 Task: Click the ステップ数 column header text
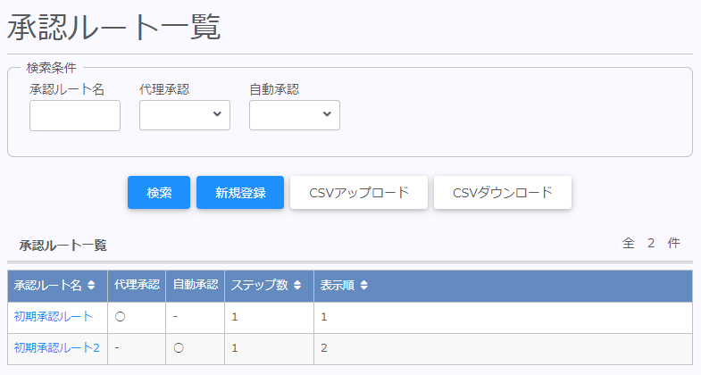pos(259,286)
